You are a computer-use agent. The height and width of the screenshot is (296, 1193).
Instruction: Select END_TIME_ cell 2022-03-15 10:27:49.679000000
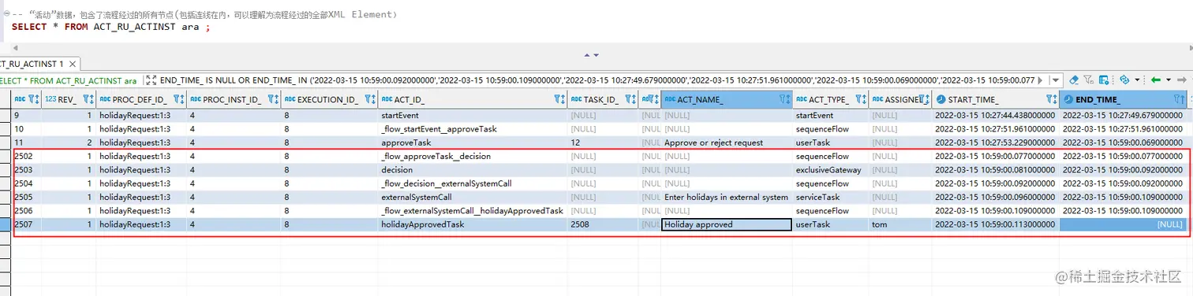coord(1124,115)
